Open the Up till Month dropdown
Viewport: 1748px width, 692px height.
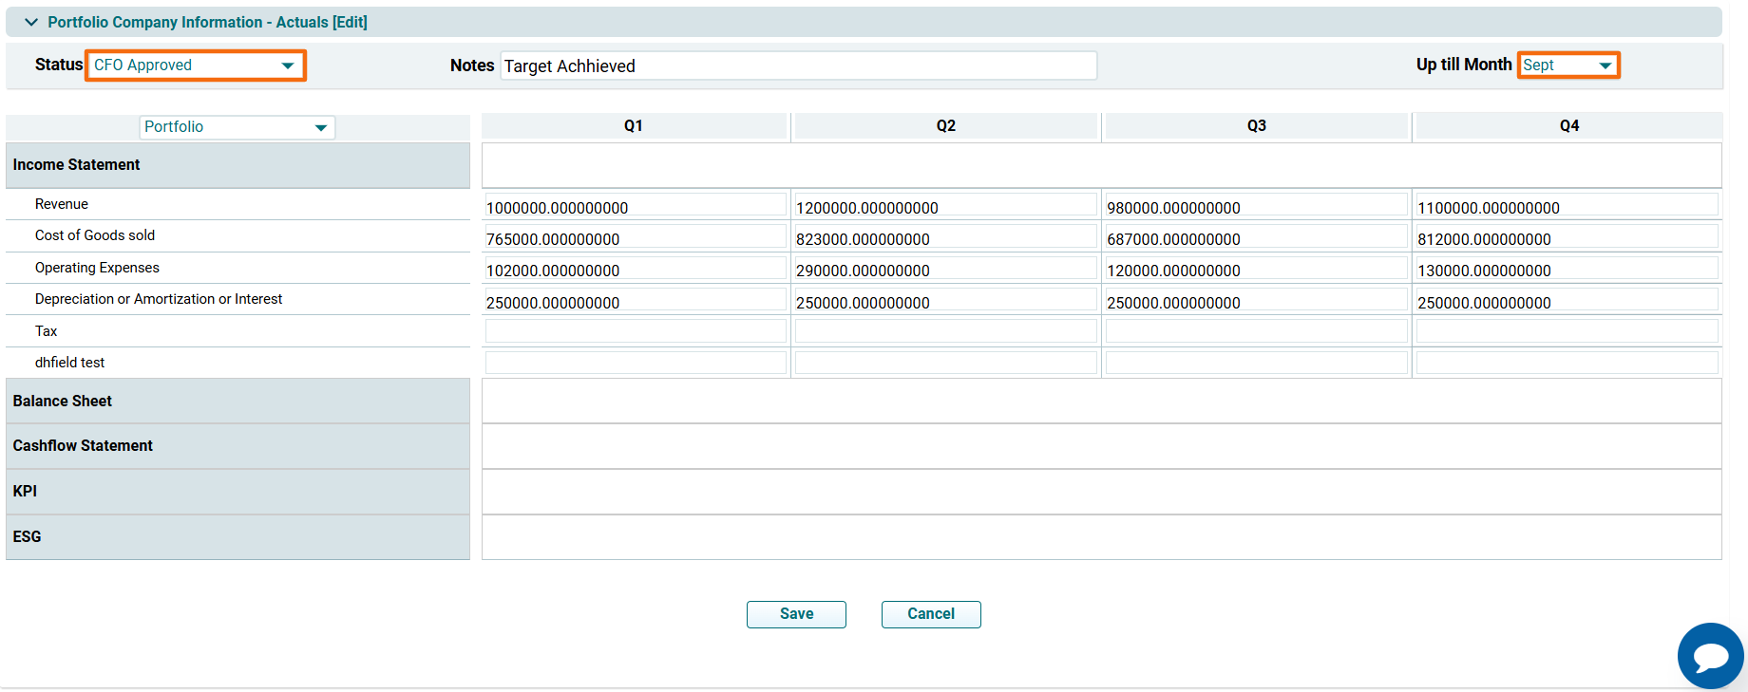(1567, 65)
